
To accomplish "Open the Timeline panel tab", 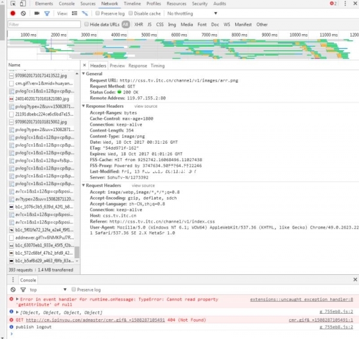I will click(132, 4).
